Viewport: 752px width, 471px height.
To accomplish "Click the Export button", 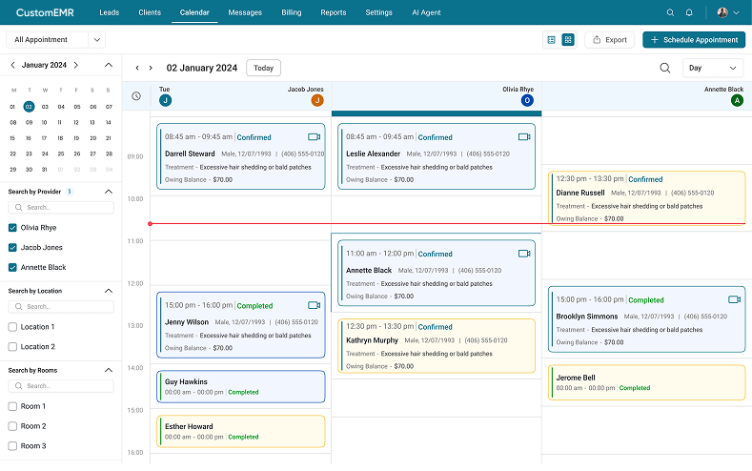I will (x=608, y=40).
